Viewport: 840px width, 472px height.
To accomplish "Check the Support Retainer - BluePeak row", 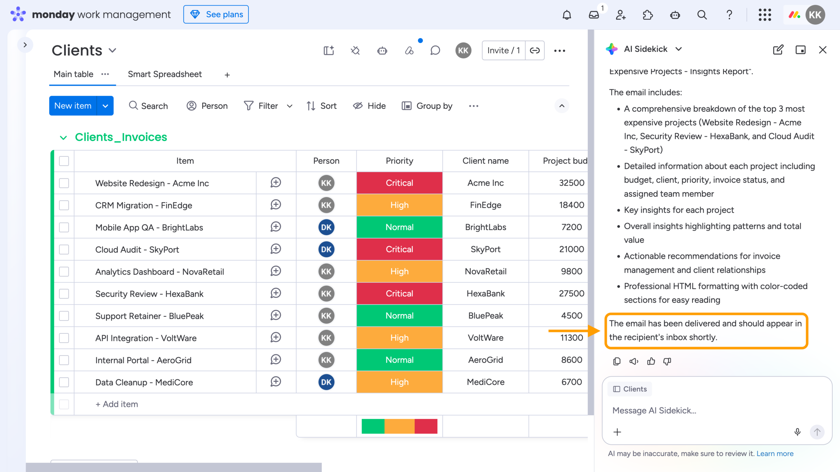I will tap(64, 316).
